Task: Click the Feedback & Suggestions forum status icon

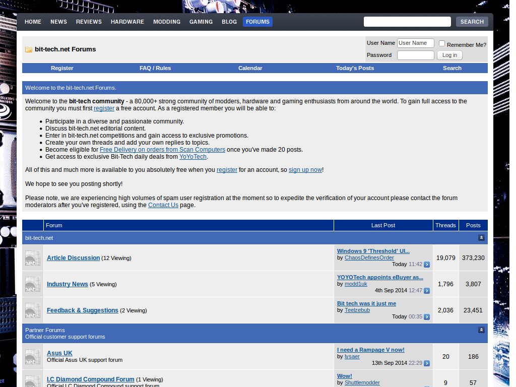Action: click(33, 310)
